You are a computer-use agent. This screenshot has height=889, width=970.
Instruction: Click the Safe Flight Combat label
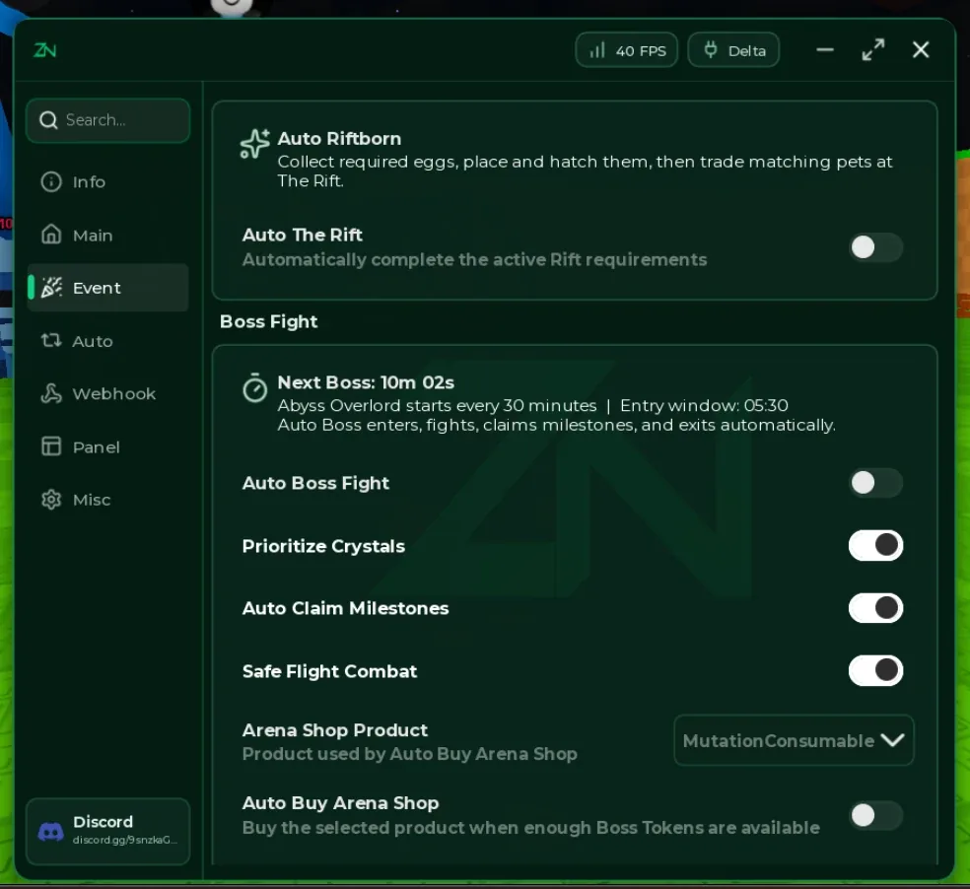tap(329, 671)
